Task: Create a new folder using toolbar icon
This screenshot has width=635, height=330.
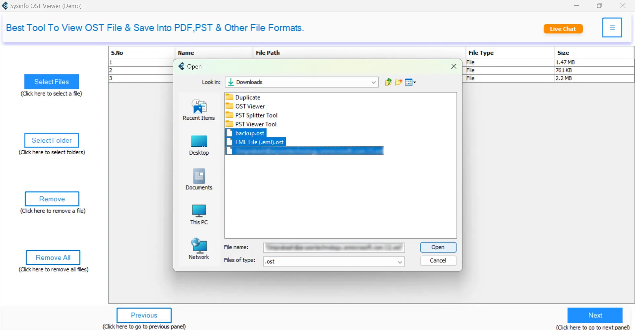Action: 399,82
